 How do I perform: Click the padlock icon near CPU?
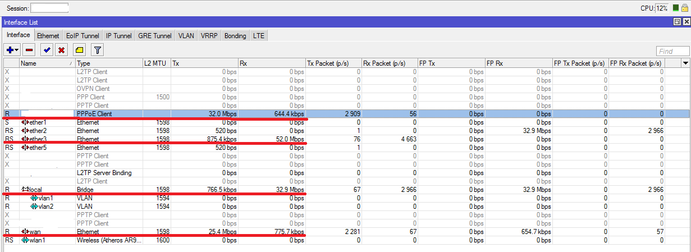coord(684,8)
